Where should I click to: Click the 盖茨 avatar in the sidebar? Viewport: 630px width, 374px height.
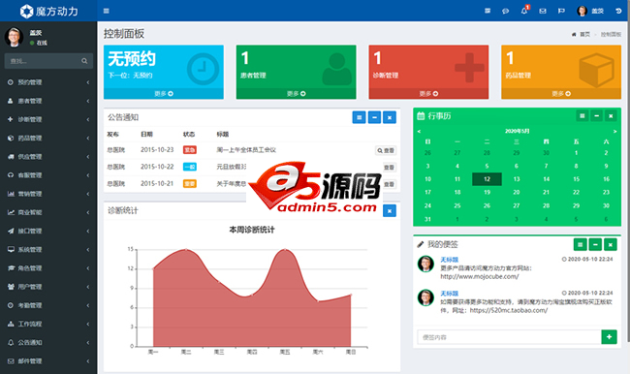coord(14,37)
